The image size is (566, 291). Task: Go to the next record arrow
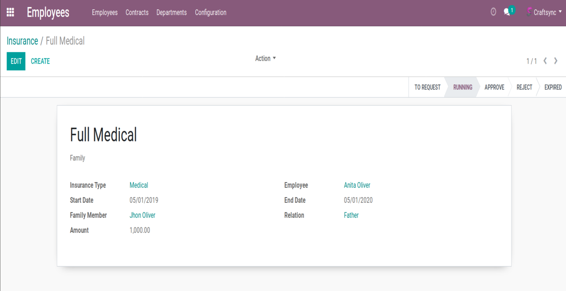(556, 61)
